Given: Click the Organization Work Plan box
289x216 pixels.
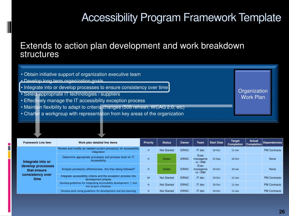Looking at the screenshot, I should click(x=253, y=92).
